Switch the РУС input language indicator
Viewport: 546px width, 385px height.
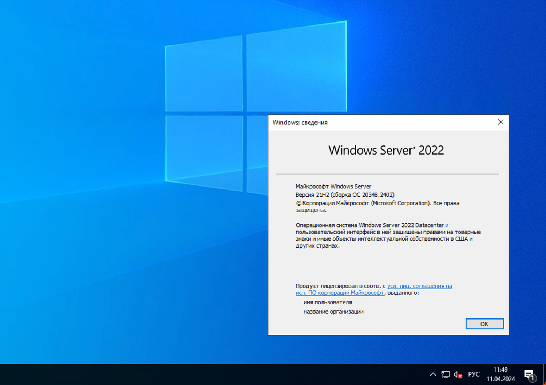[474, 374]
